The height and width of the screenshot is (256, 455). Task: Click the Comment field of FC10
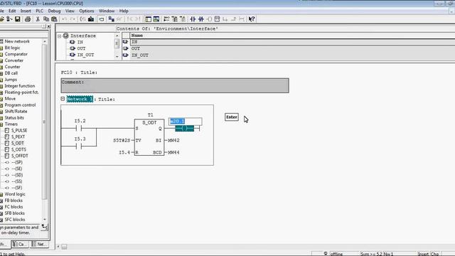[175, 85]
